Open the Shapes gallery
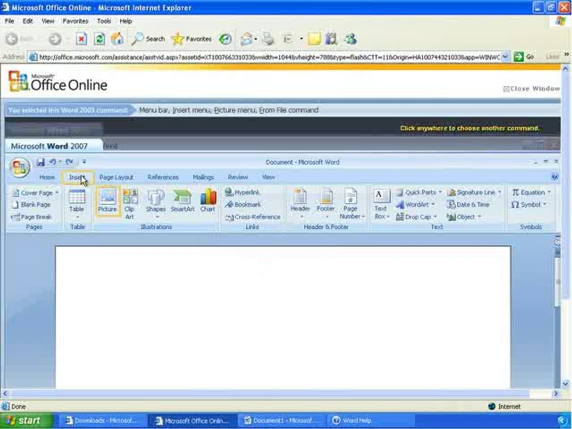Image resolution: width=572 pixels, height=429 pixels. [x=156, y=204]
